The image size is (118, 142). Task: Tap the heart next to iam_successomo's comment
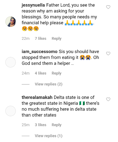[x=108, y=54]
